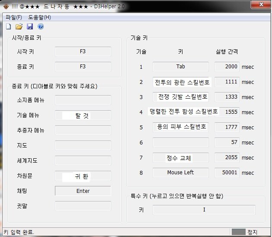Click the 기술 메뉴 key field
Viewport: 272px width, 237px height.
[x=83, y=115]
